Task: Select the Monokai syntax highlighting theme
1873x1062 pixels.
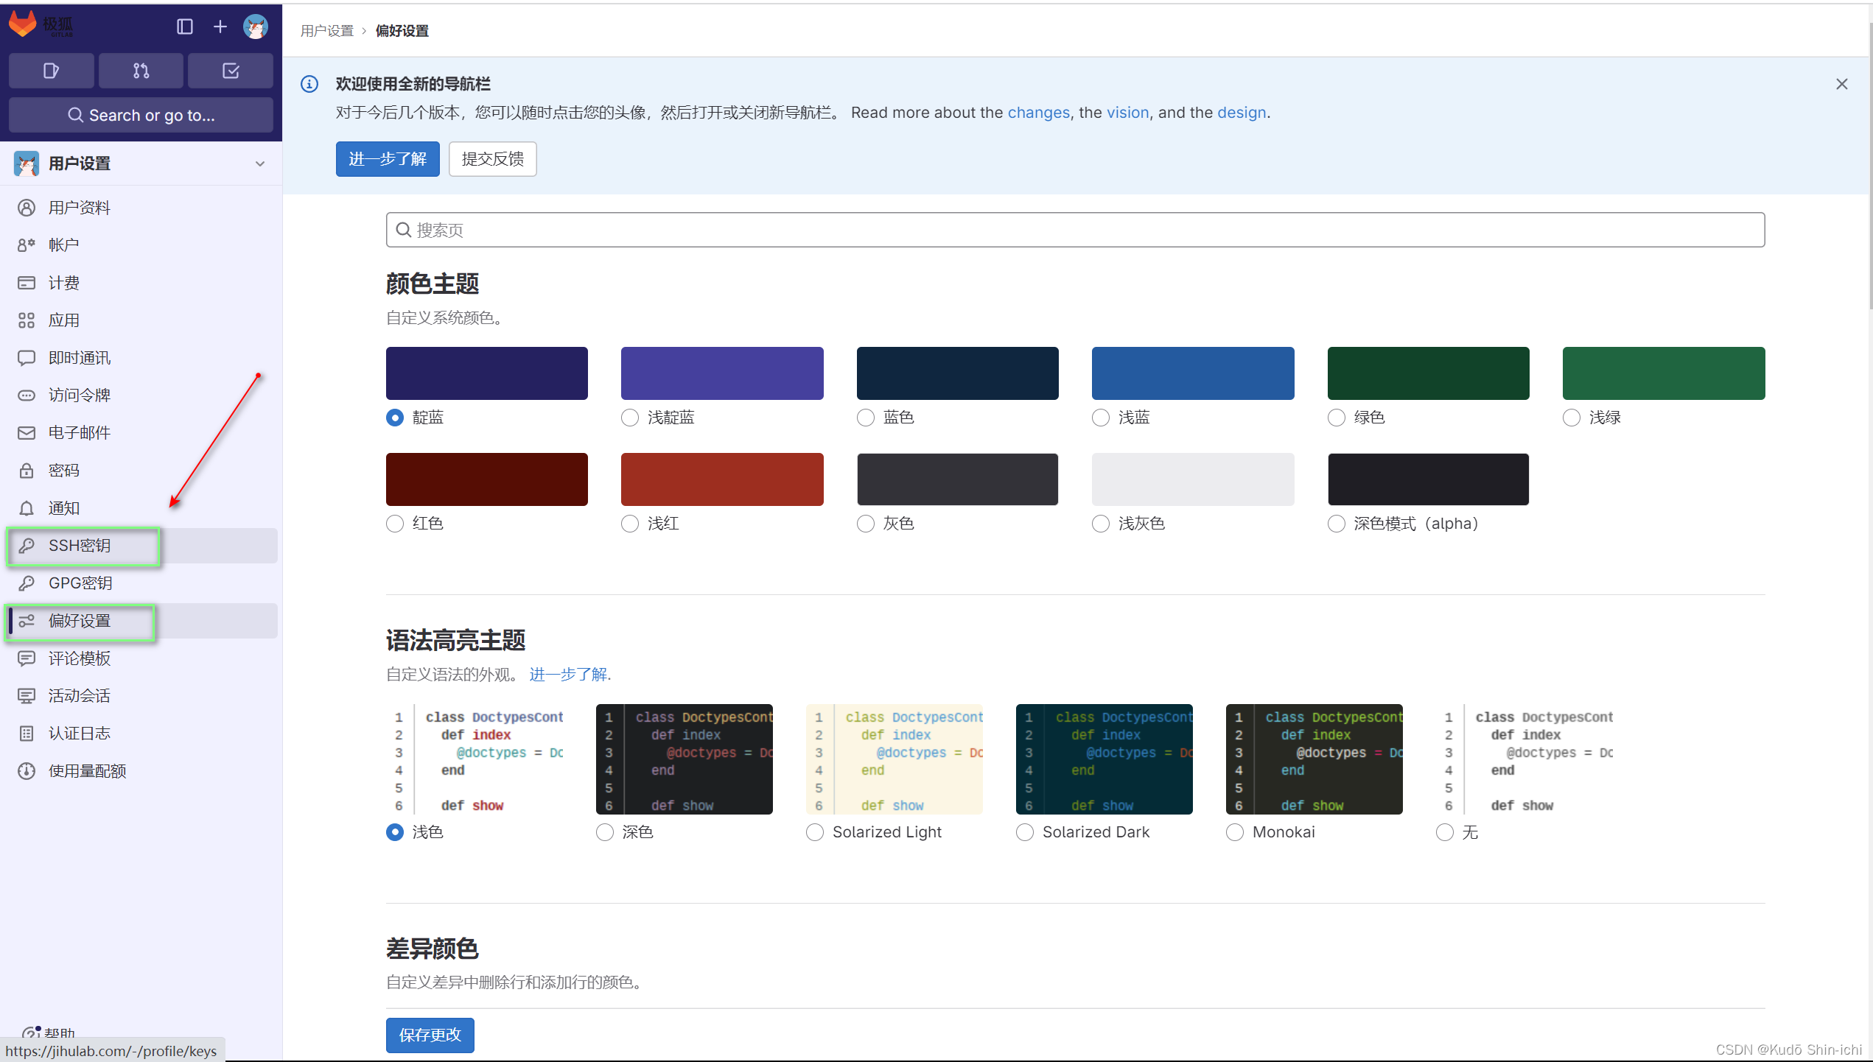Action: 1235,832
